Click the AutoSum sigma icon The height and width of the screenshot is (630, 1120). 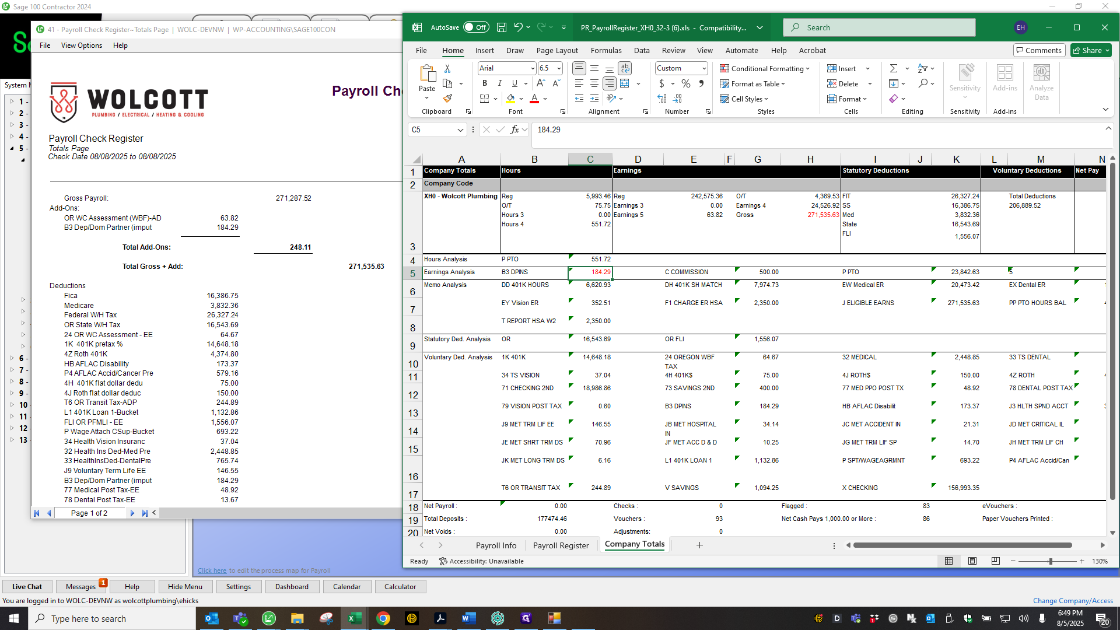click(893, 68)
